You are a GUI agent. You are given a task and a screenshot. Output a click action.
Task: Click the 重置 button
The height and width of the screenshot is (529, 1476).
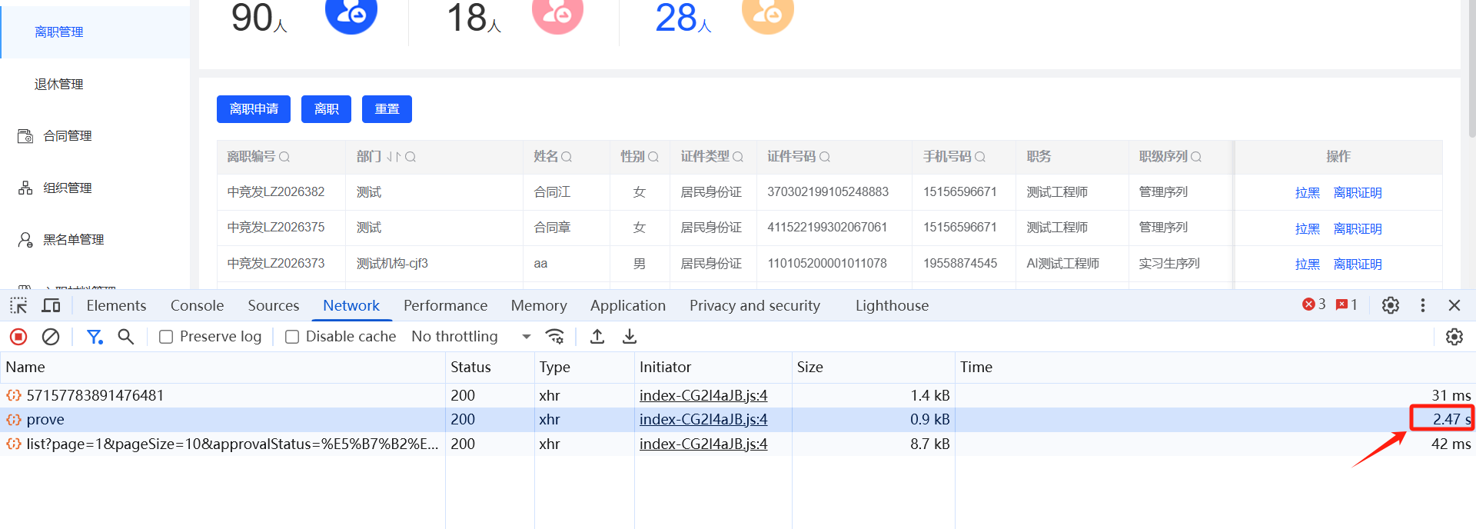[x=387, y=109]
